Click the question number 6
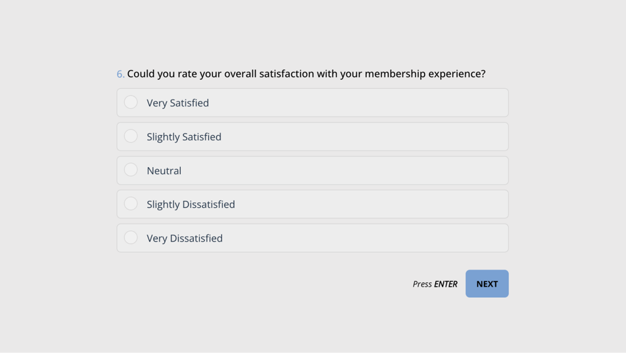 (120, 74)
